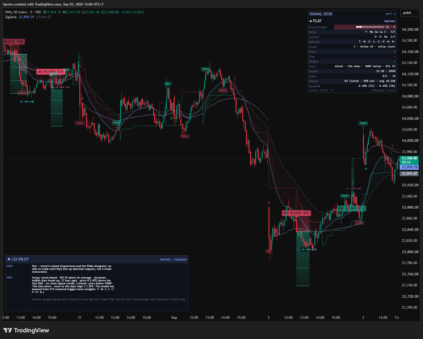
Task: Click the SIGNAL DESK panel title
Action: (x=321, y=14)
